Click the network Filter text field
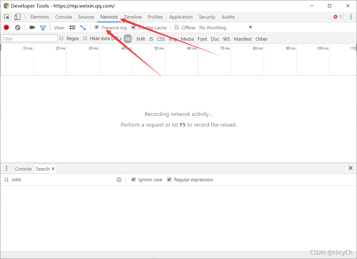 tap(29, 38)
